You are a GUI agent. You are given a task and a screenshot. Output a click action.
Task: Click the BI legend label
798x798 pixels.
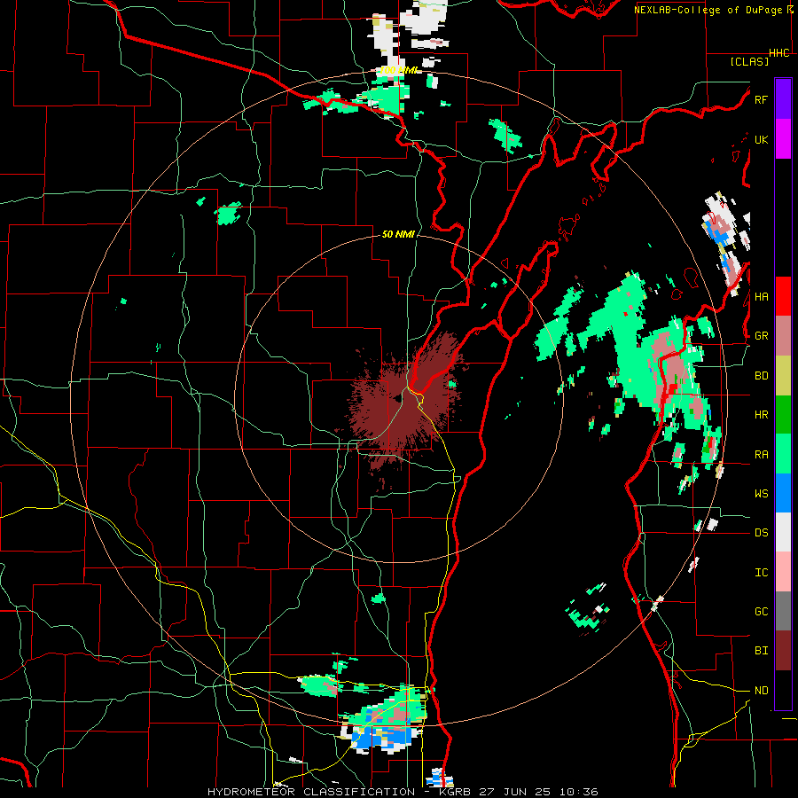[x=761, y=651]
